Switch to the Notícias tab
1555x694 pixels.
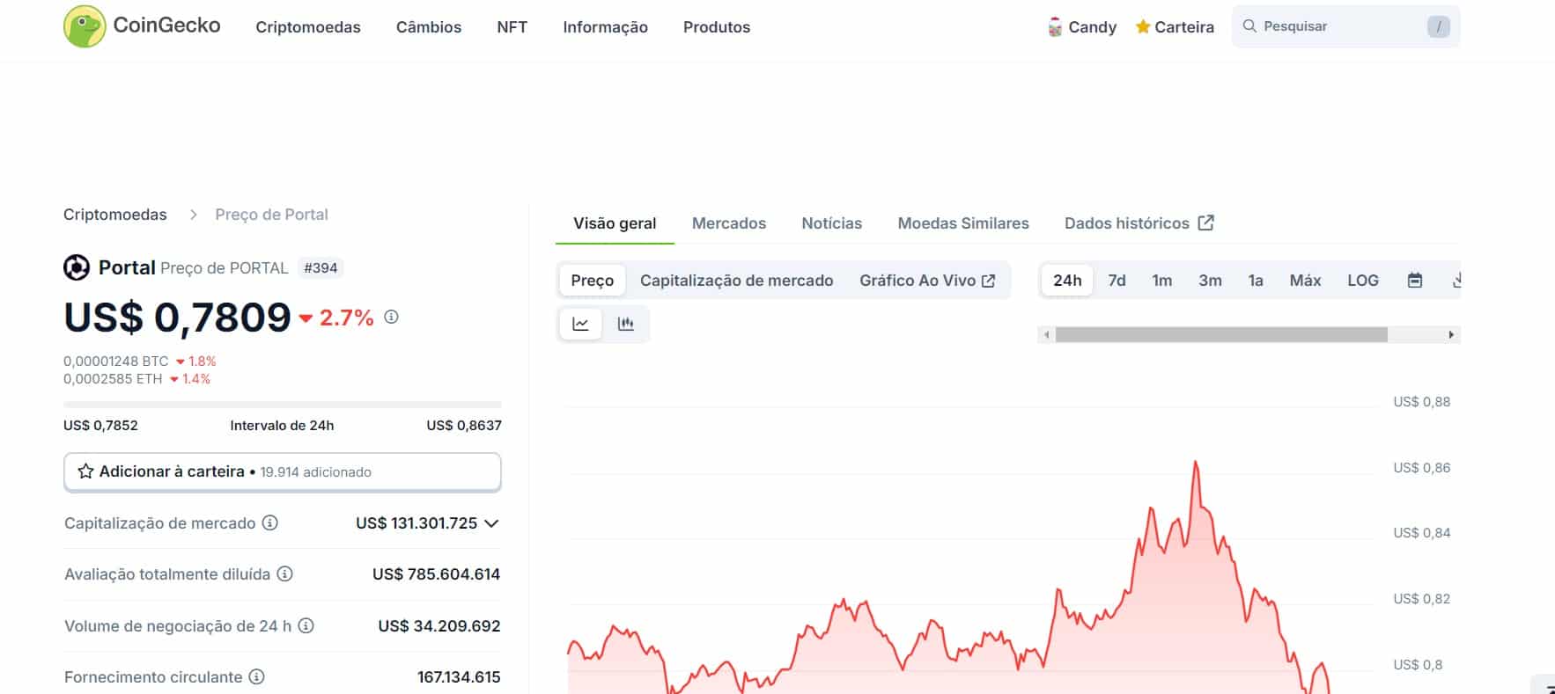tap(831, 223)
